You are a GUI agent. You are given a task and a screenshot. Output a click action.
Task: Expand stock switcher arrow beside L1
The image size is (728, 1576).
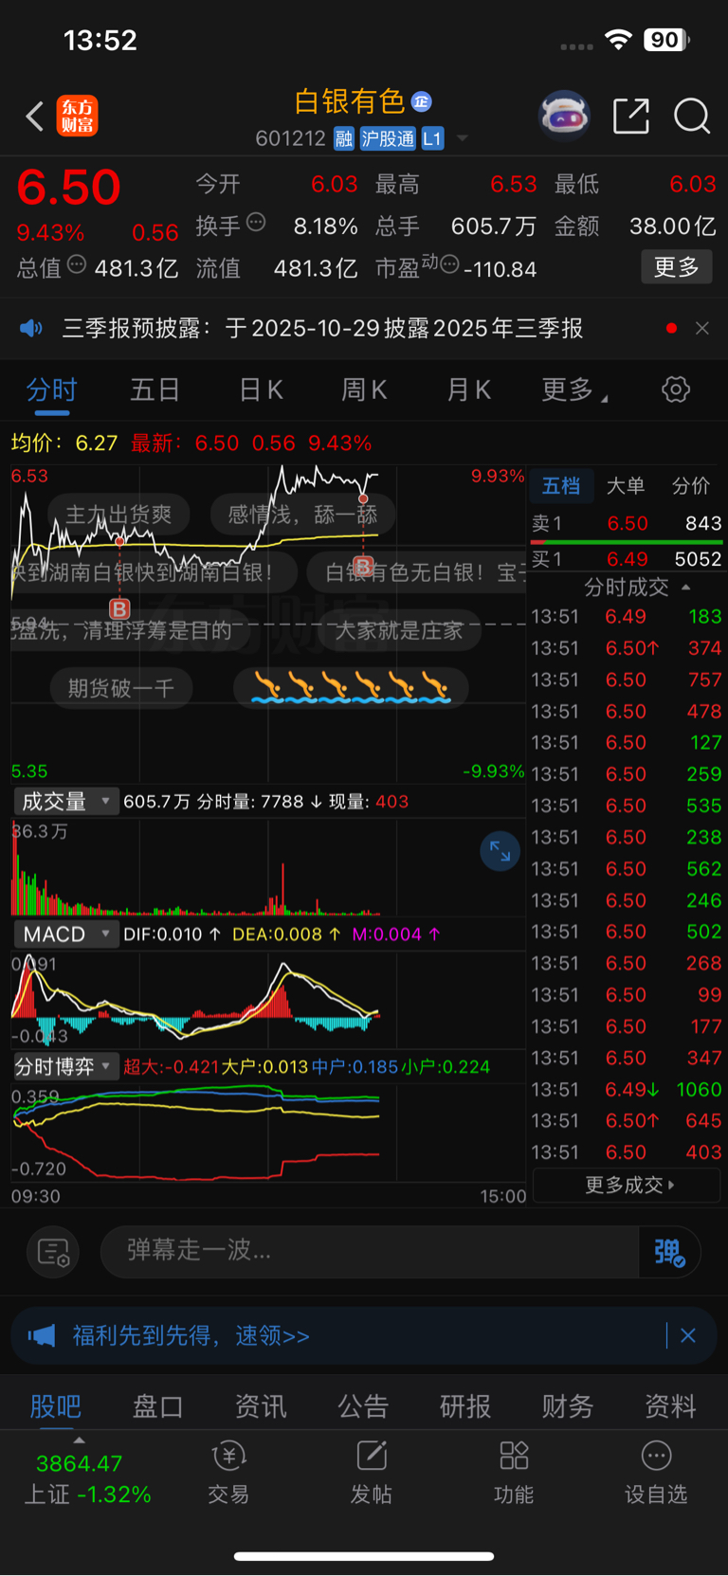tap(463, 138)
